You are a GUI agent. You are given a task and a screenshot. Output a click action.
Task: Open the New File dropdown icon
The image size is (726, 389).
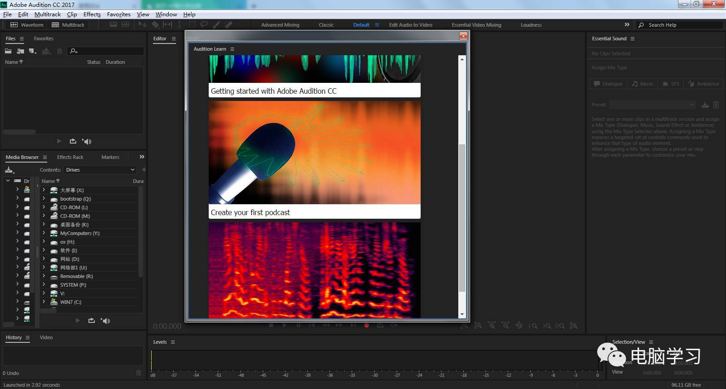33,51
